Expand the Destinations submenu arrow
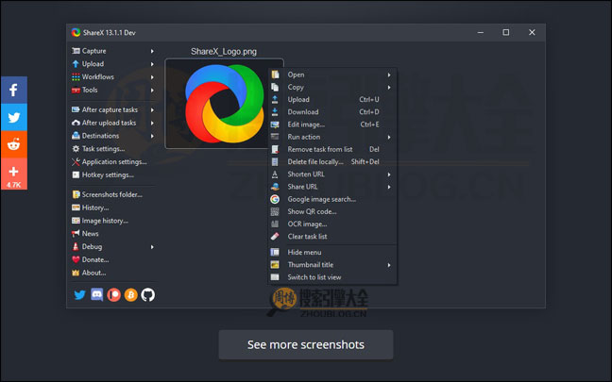 coord(152,136)
